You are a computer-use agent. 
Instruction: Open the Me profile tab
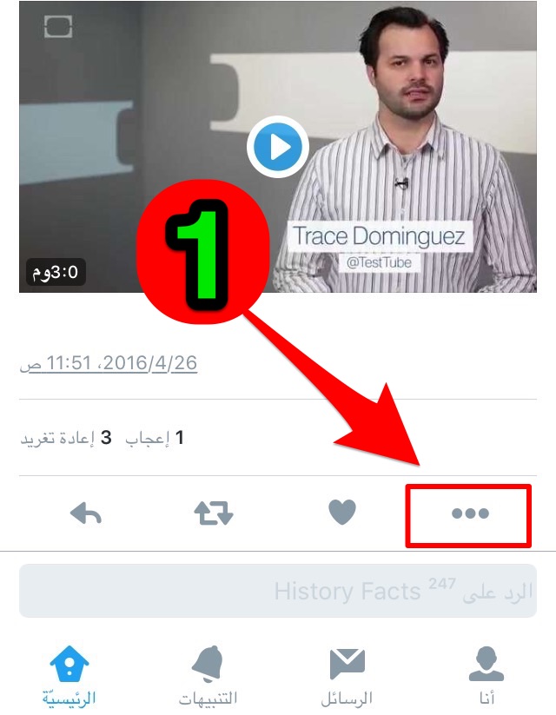coord(486,664)
